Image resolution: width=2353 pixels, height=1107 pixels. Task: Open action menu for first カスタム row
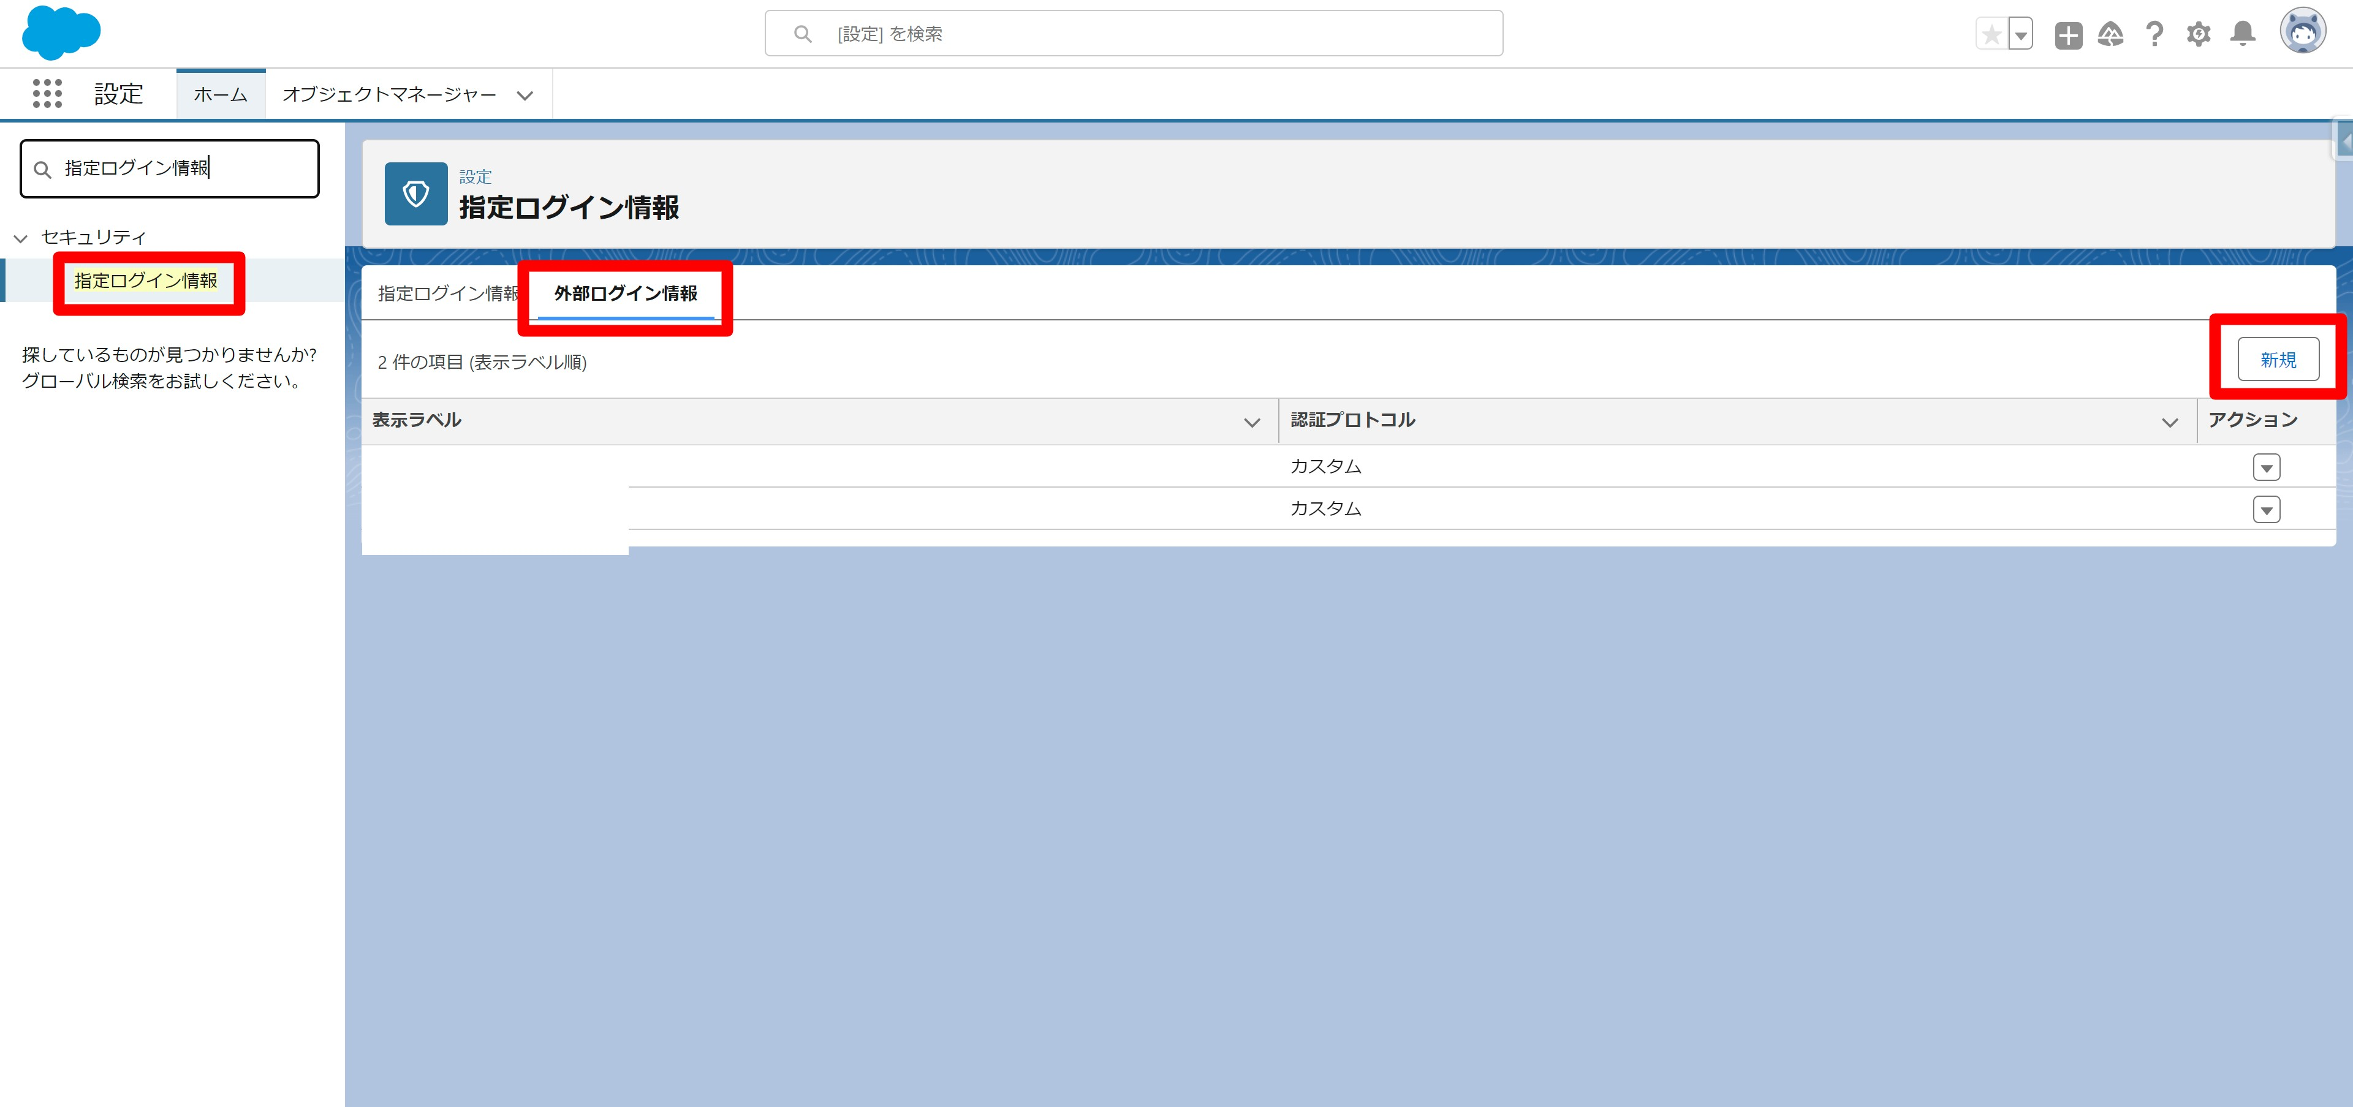pos(2266,467)
